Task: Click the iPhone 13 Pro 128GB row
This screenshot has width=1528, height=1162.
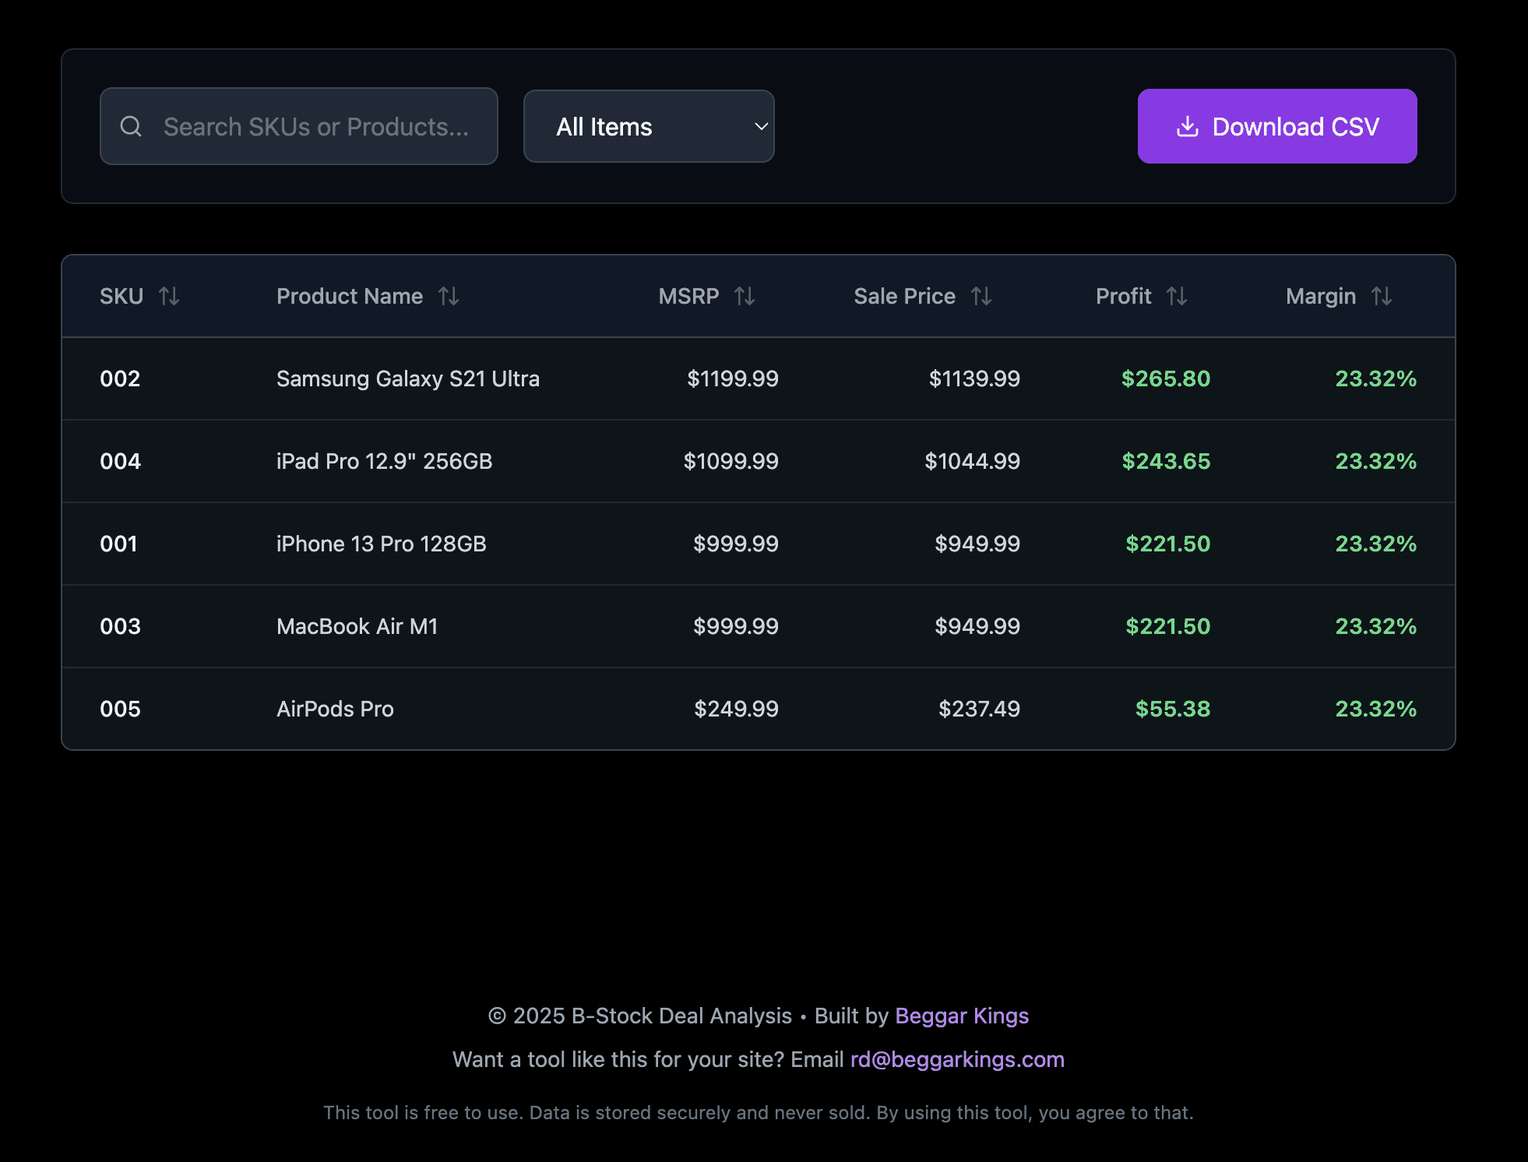Action: (381, 544)
